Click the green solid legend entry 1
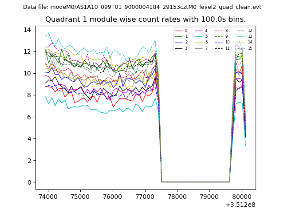Screen dimensions: 284x213 pos(182,36)
